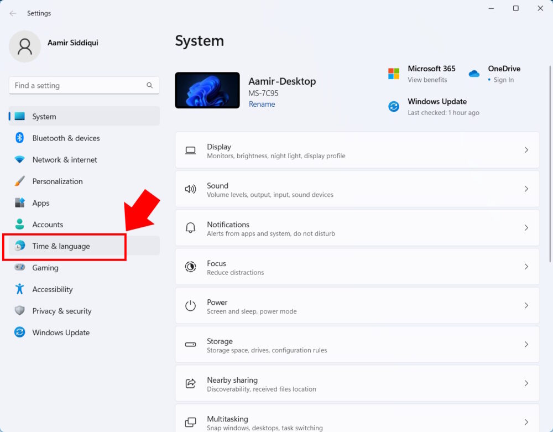This screenshot has height=432, width=553.
Task: Click the Personalization paintbrush icon
Action: point(20,181)
